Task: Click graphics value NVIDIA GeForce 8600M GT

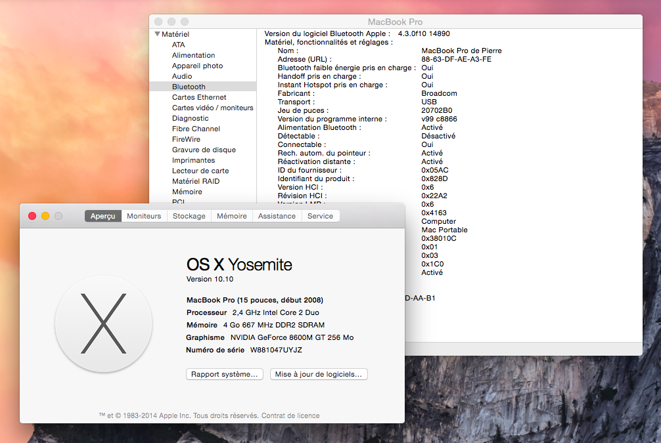Action: coord(278,338)
